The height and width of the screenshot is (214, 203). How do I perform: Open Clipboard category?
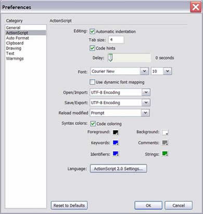pos(26,43)
